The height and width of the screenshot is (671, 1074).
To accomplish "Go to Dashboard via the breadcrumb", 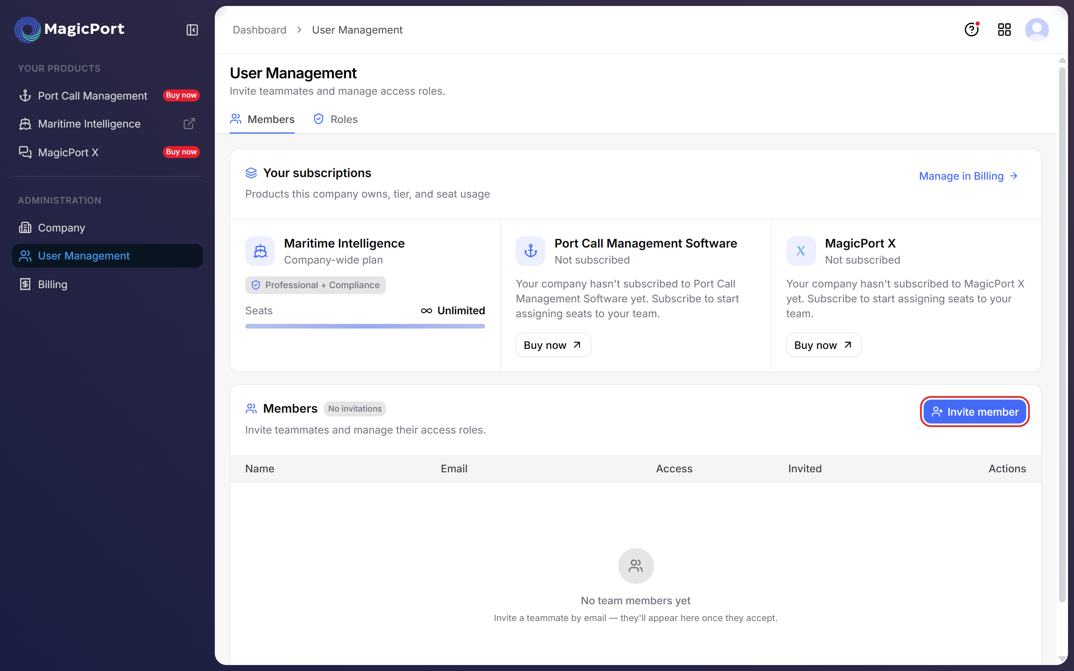I will pos(260,30).
